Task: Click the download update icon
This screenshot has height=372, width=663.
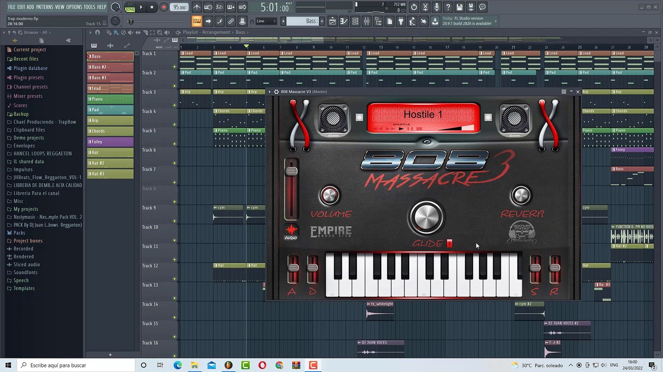Action: [435, 21]
